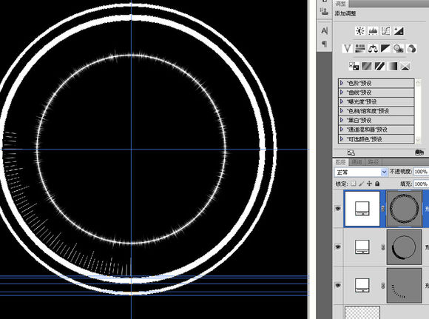Toggle the lock transparent pixels box
Viewport: 429px width, 319px height.
[x=354, y=184]
